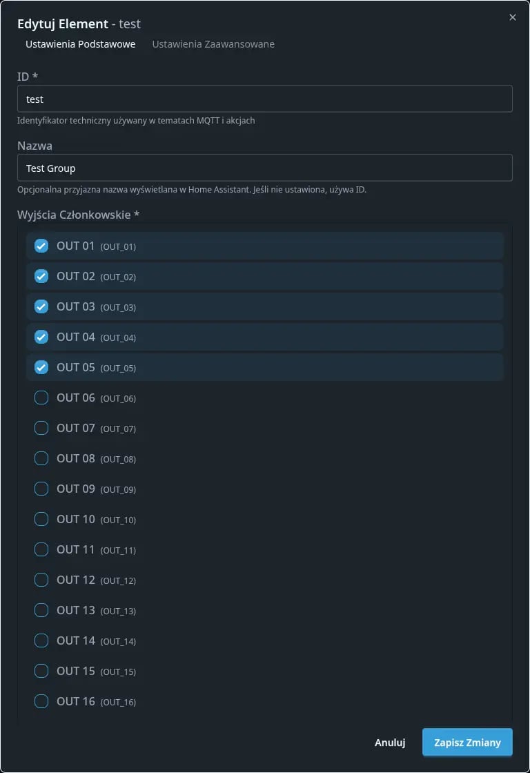Deselect OUT 04 from member outputs
The width and height of the screenshot is (530, 773).
(x=41, y=337)
